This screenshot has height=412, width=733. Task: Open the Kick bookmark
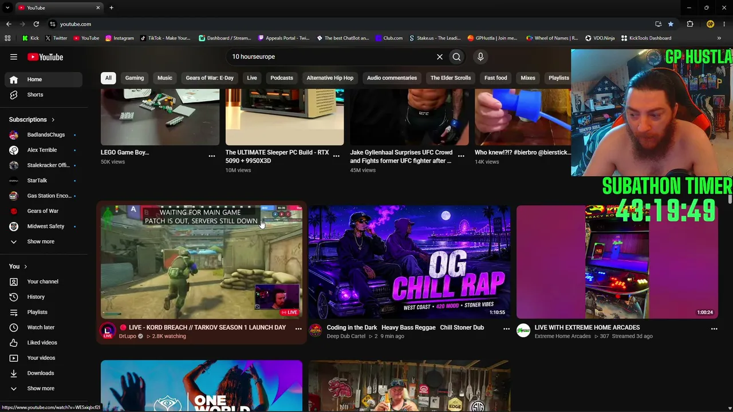[30, 38]
